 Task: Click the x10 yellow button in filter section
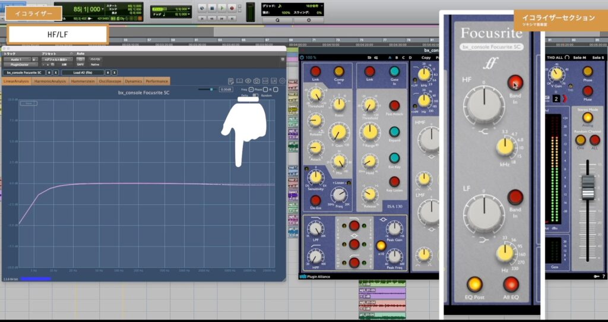point(381,245)
